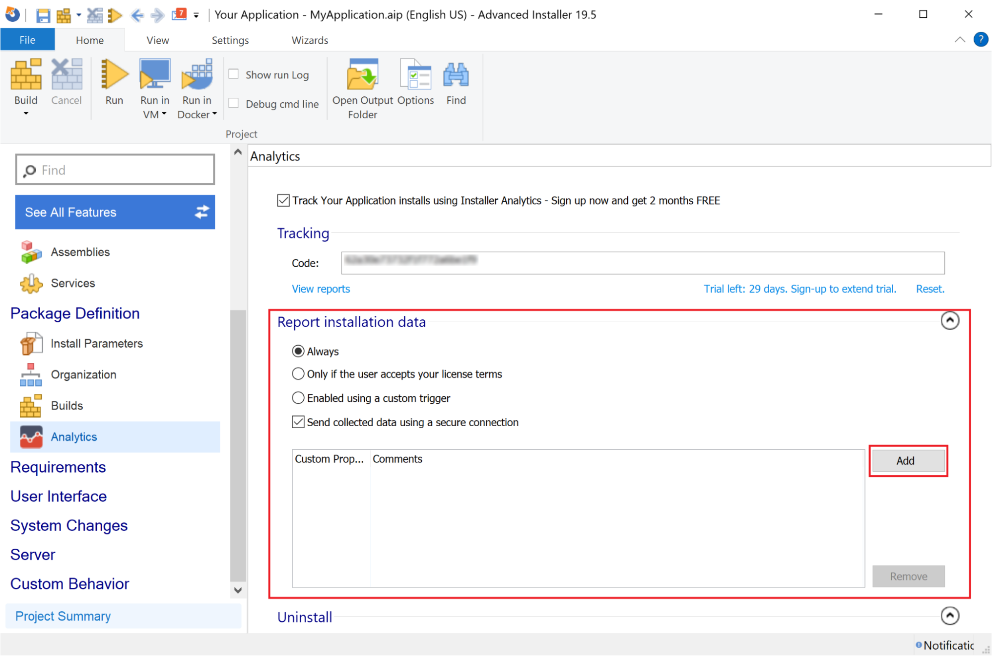Open the Builds page in sidebar
This screenshot has width=992, height=656.
coord(66,406)
